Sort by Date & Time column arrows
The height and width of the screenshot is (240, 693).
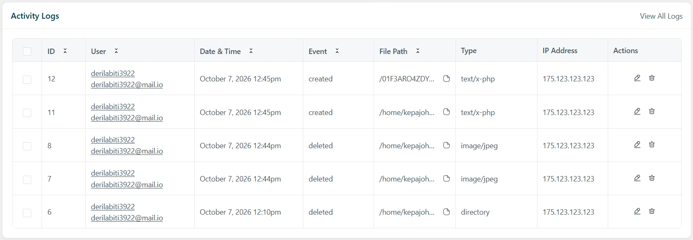click(251, 51)
